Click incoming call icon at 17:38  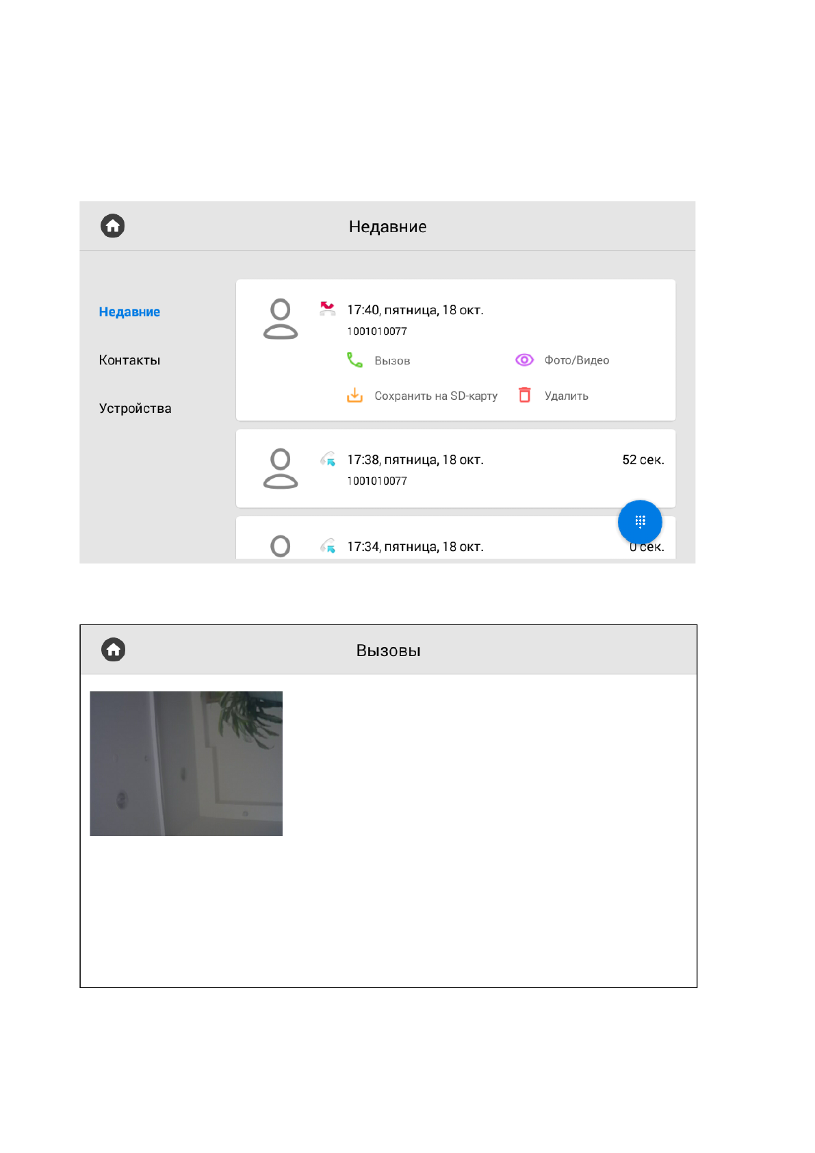click(328, 459)
